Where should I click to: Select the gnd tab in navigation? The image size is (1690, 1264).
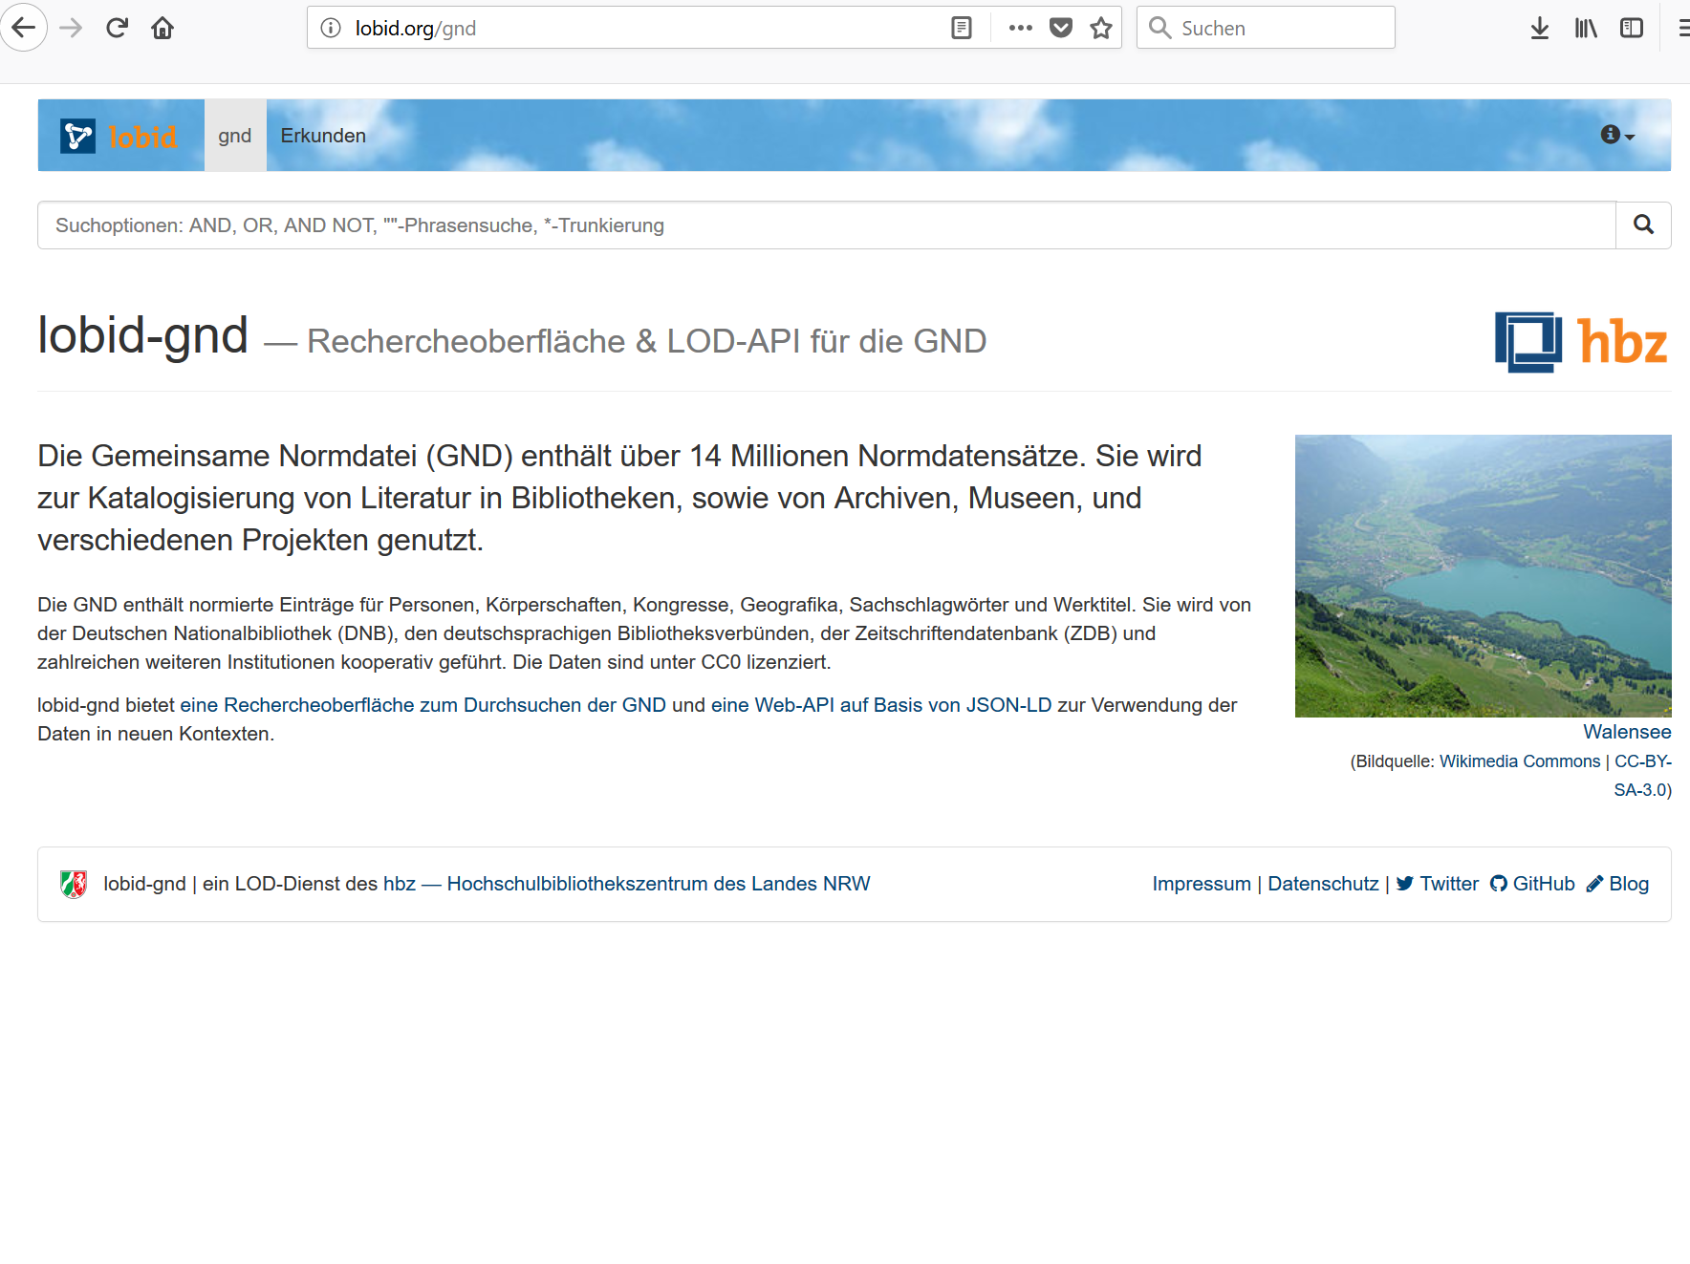click(235, 136)
